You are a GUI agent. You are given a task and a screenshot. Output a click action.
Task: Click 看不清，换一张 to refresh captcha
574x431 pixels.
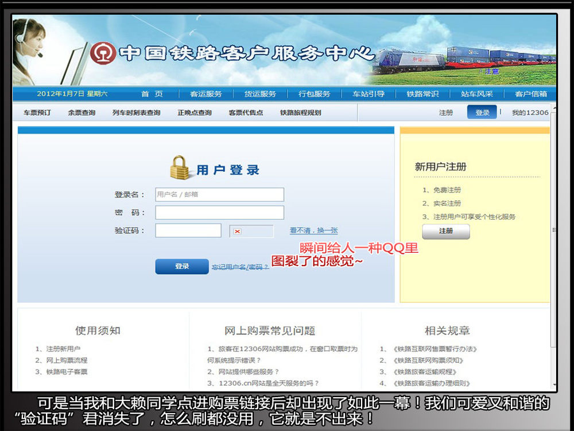[314, 230]
